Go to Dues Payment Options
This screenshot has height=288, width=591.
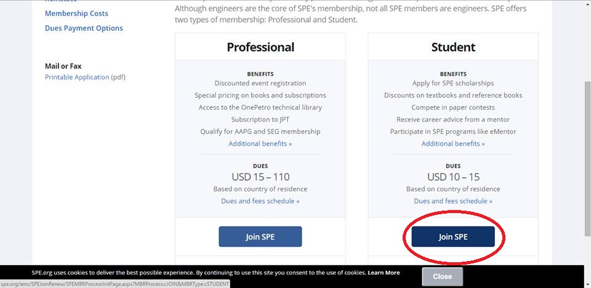[x=84, y=28]
